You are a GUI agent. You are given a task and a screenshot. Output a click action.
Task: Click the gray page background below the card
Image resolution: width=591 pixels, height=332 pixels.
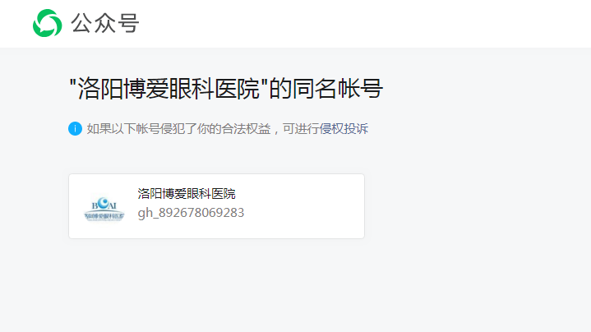tap(296, 287)
